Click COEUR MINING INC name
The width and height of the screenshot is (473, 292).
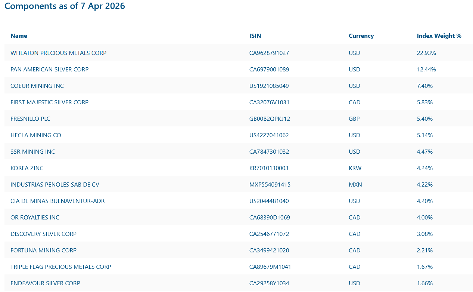pos(37,86)
